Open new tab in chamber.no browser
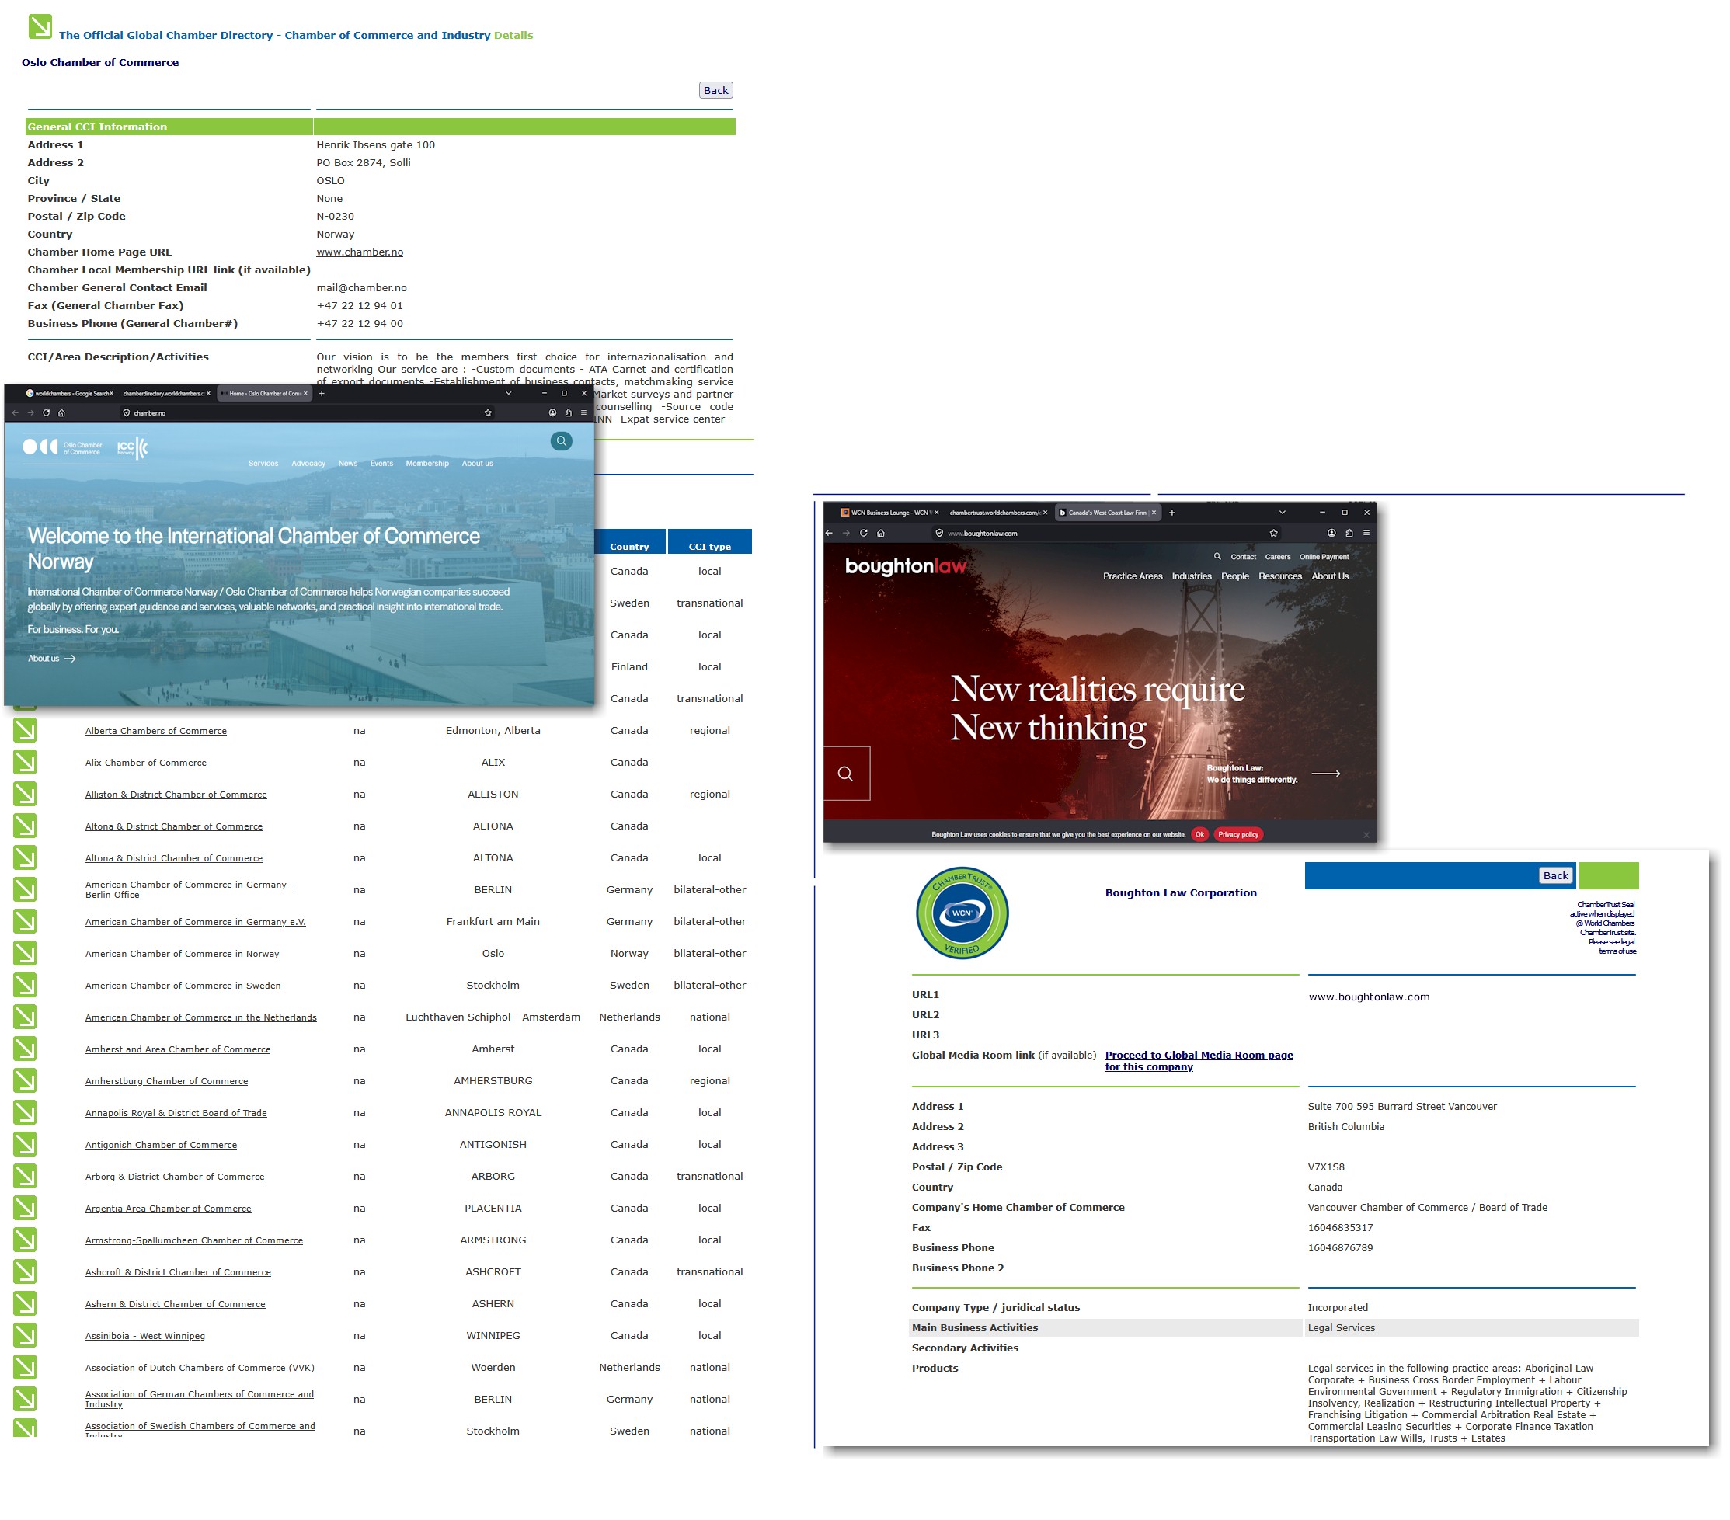The image size is (1730, 1520). pos(322,394)
